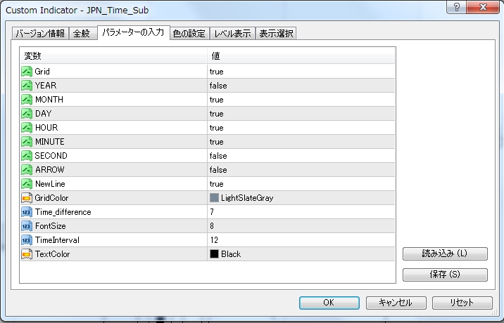The height and width of the screenshot is (323, 504).
Task: Click the リセット button
Action: point(462,303)
